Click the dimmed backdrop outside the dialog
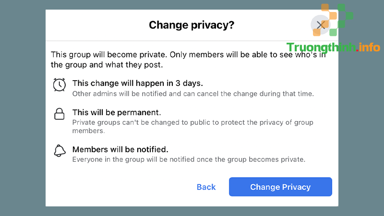Screen dimensions: 384x216 (23, 108)
